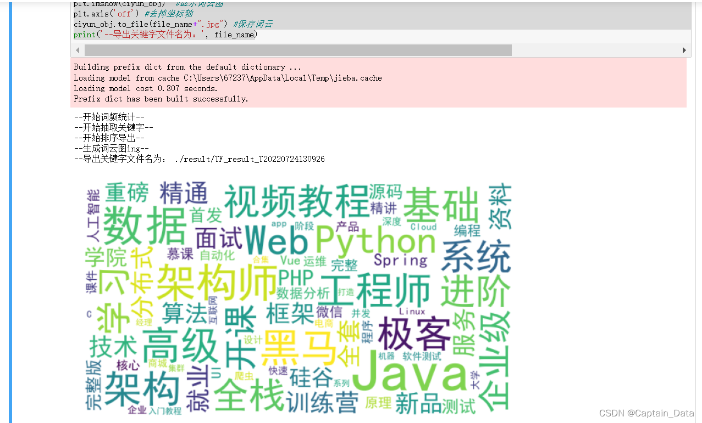Click the 'Building prefix dict' log line
The height and width of the screenshot is (423, 702).
point(187,67)
